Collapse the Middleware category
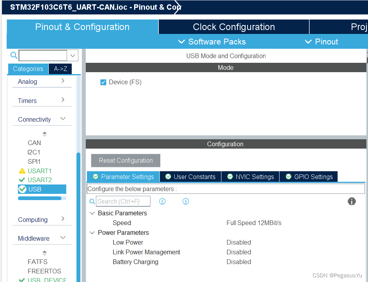The height and width of the screenshot is (282, 368). coord(63,238)
